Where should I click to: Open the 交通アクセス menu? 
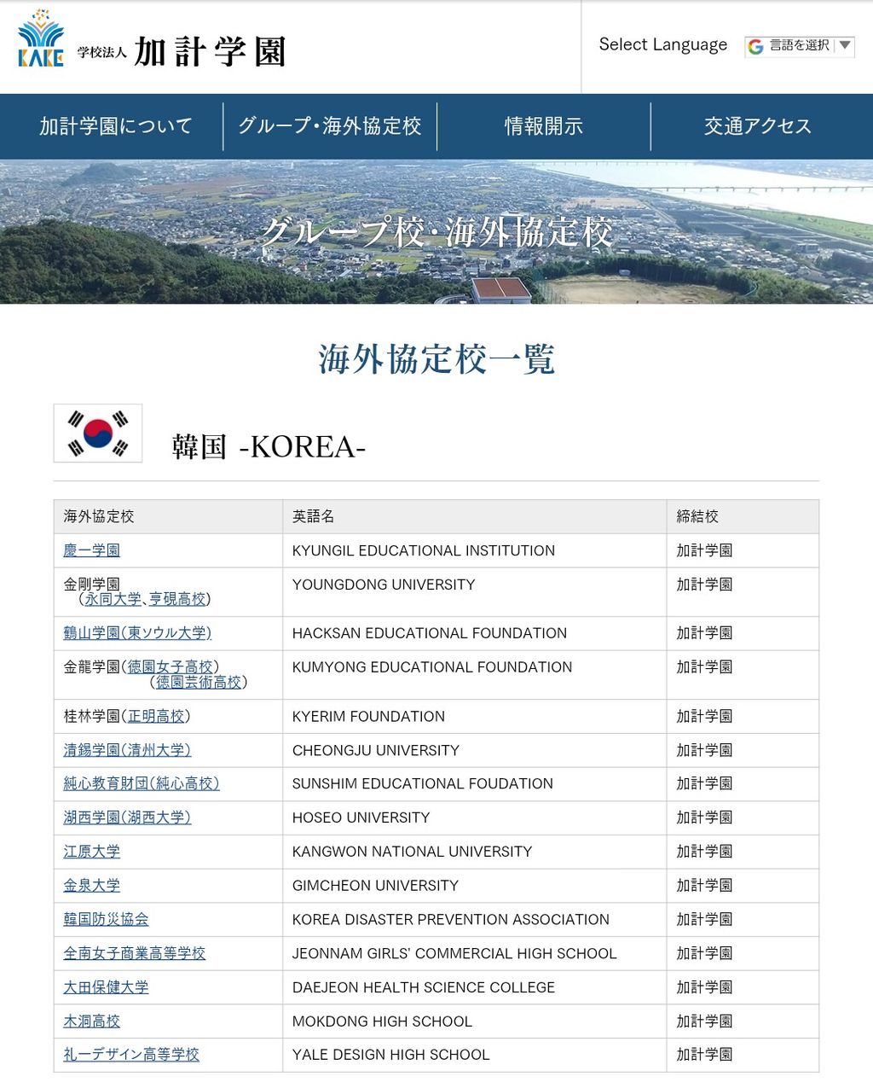coord(758,126)
